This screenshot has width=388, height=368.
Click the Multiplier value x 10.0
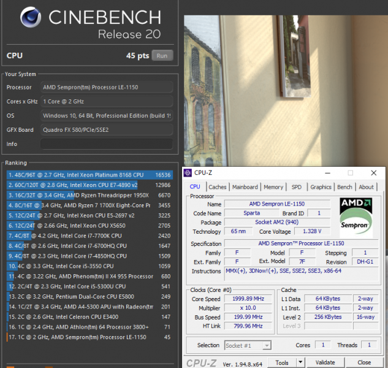[x=248, y=308]
